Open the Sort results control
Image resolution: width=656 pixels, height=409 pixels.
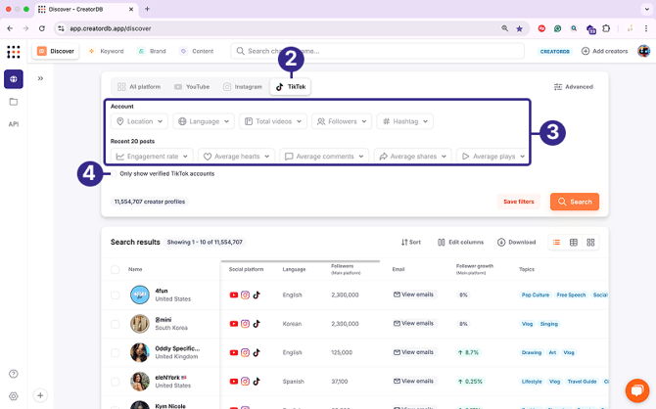click(411, 243)
